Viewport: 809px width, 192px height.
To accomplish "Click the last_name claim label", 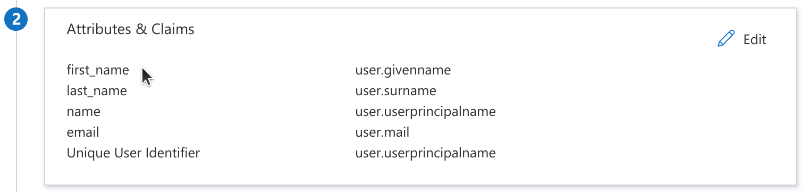I will tap(97, 91).
